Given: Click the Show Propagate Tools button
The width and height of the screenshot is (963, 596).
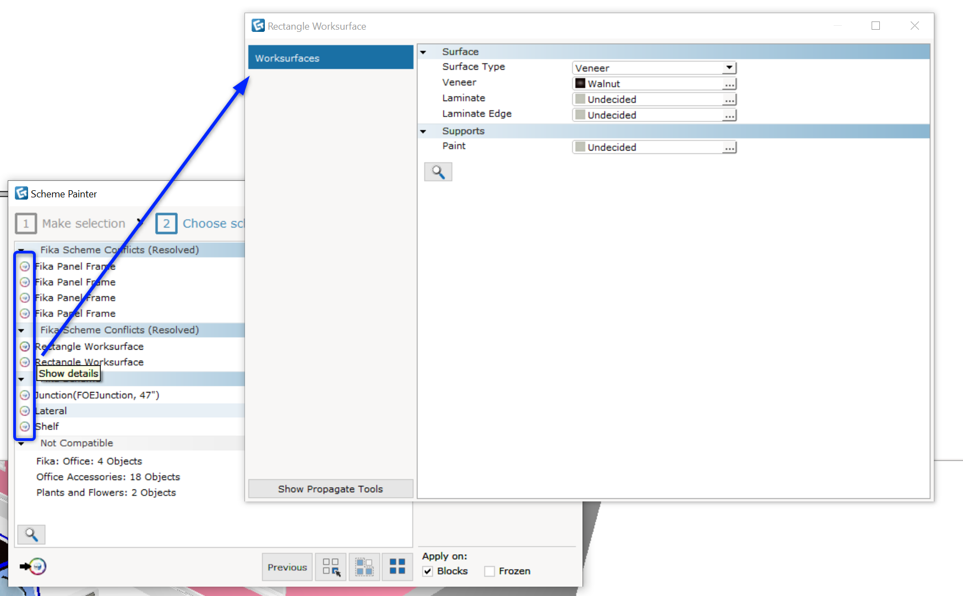Looking at the screenshot, I should [x=330, y=489].
